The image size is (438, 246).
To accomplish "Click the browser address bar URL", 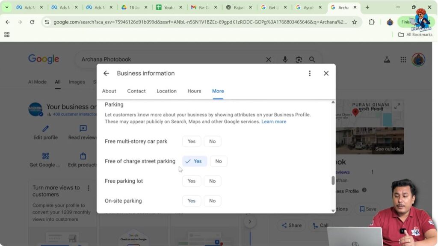I will [200, 22].
